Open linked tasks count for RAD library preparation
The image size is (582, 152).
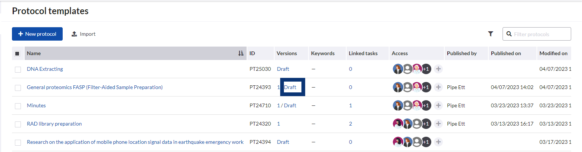(350, 124)
